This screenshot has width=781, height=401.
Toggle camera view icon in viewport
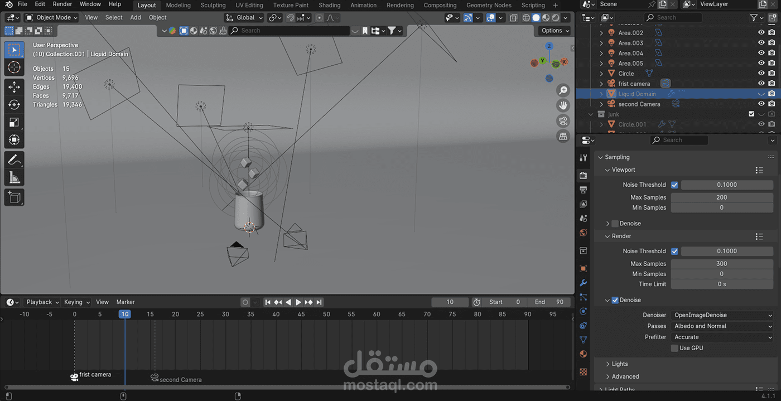pyautogui.click(x=563, y=121)
